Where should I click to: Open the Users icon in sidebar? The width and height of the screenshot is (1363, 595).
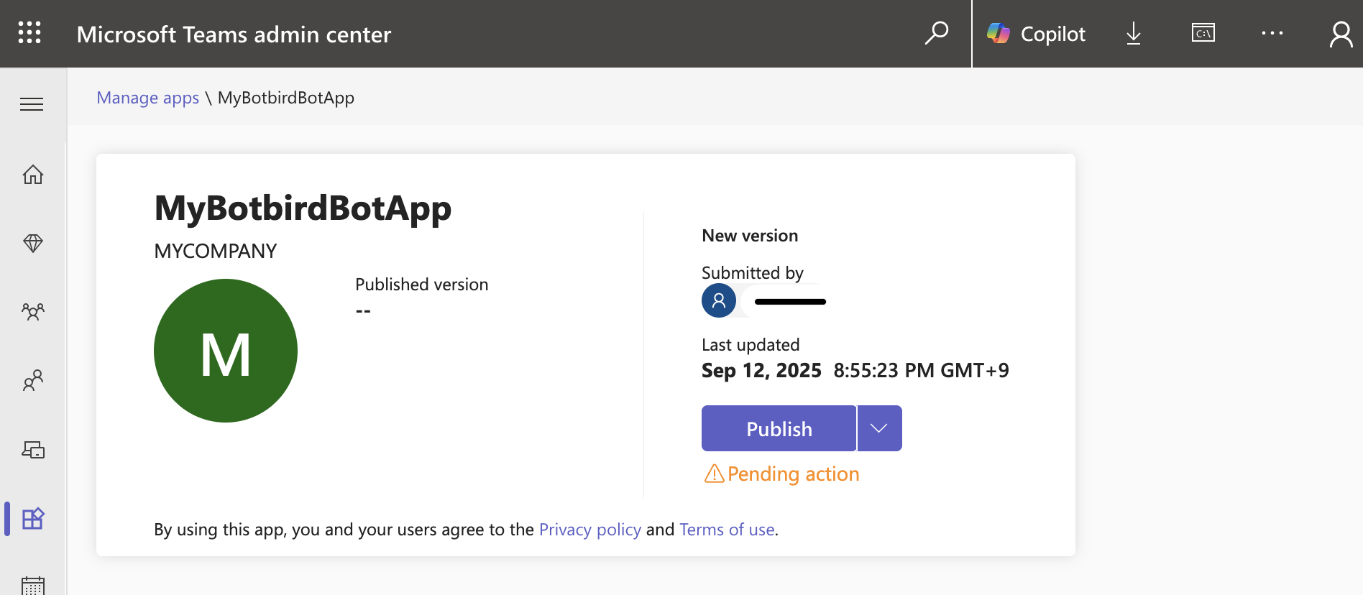click(33, 380)
